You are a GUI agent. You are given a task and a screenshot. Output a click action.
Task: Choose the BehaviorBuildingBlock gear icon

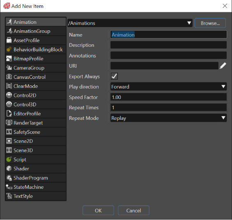click(9, 49)
